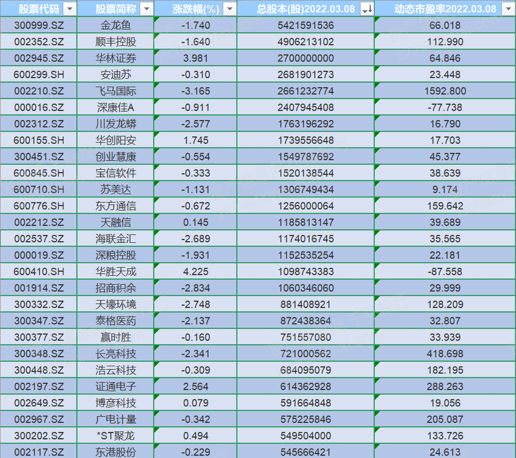The height and width of the screenshot is (458, 516).
Task: Select the 顺丰控股 stock name cell
Action: 115,41
